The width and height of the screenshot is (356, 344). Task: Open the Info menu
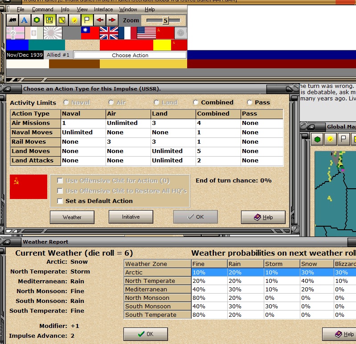[x=65, y=9]
